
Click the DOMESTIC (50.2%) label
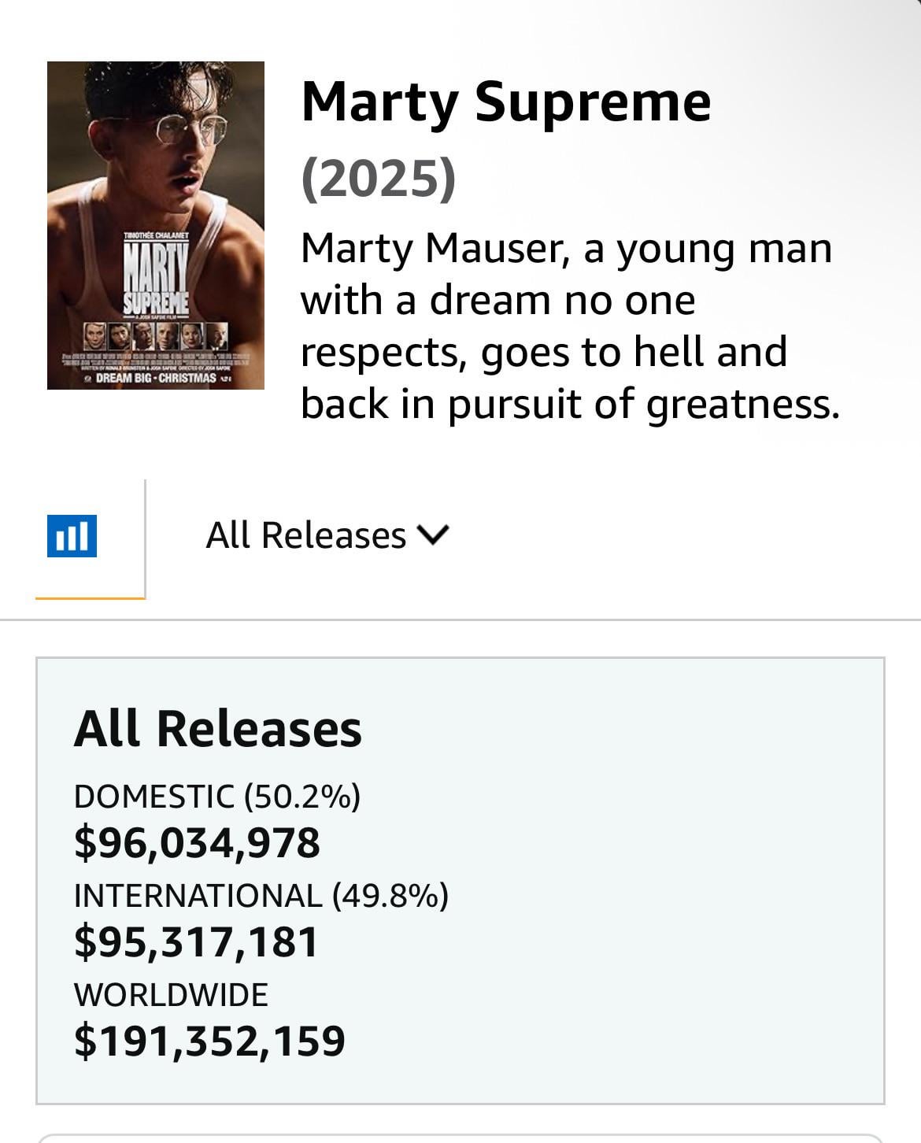(217, 797)
